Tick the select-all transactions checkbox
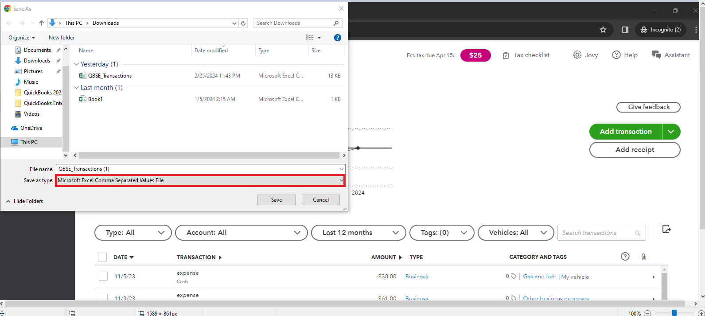Screen dimensions: 705x316 102,257
